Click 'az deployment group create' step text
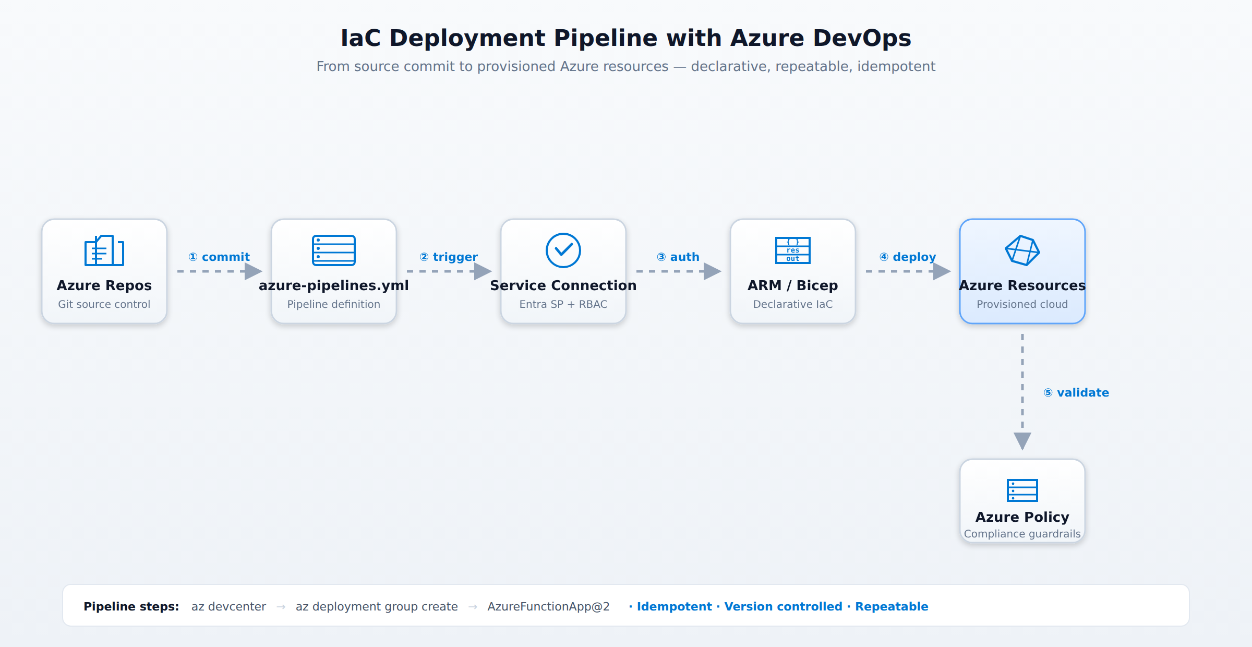This screenshot has width=1252, height=647. point(377,606)
